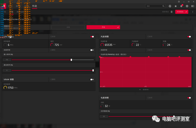Toggle the VRAM 调整 enabled switch
Viewport: 196px width, 128px height.
click(92, 80)
